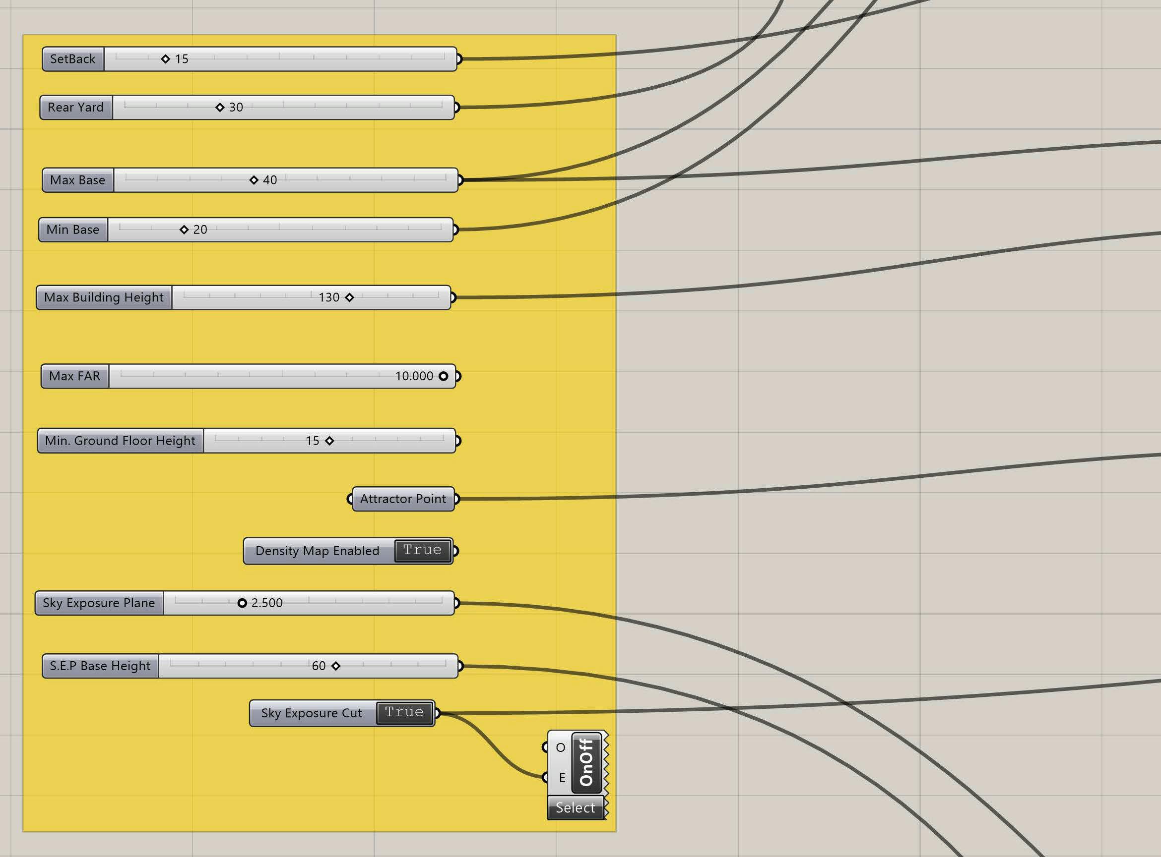Click S.E.P Base Height slider handle at 60
1161x857 pixels.
pos(336,666)
